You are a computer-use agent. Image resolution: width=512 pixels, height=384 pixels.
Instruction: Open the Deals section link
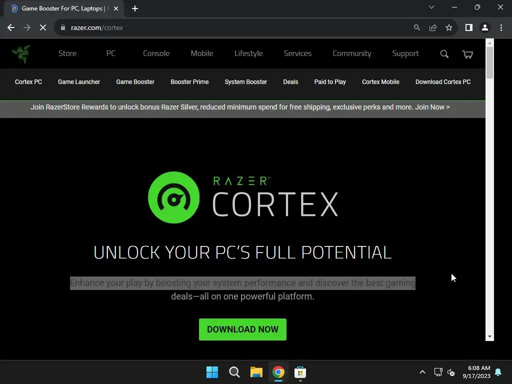point(290,82)
